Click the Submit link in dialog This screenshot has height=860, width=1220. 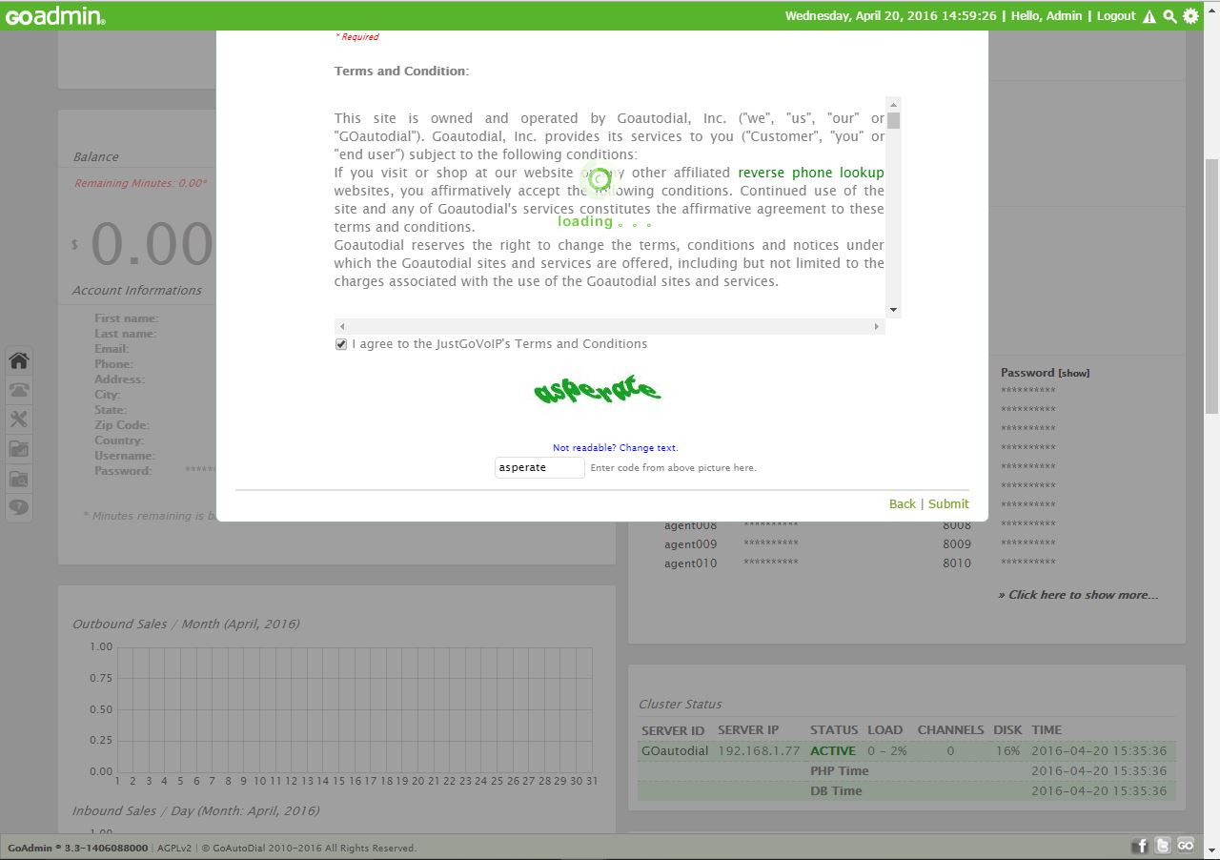click(948, 503)
